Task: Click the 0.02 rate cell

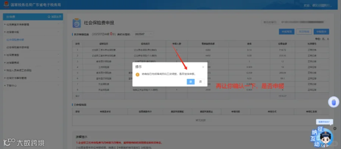Action: [x=249, y=78]
